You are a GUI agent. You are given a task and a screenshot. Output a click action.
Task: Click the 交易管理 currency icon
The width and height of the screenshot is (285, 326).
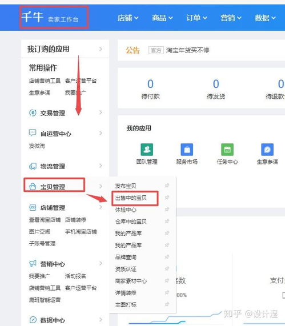33,113
